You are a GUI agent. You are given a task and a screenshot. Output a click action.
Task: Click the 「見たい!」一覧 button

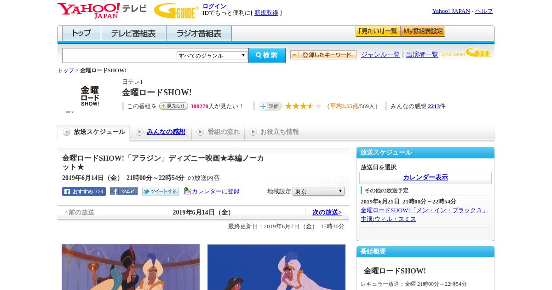coord(378,31)
